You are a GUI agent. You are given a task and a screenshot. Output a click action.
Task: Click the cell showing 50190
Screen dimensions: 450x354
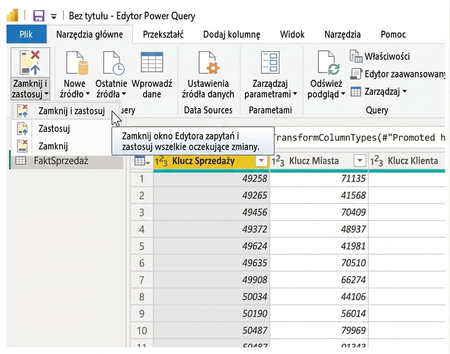tap(211, 314)
